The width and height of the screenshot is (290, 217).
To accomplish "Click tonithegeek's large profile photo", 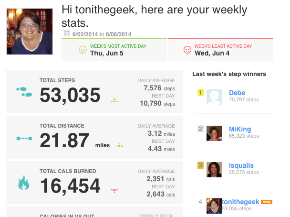I will pos(30,32).
